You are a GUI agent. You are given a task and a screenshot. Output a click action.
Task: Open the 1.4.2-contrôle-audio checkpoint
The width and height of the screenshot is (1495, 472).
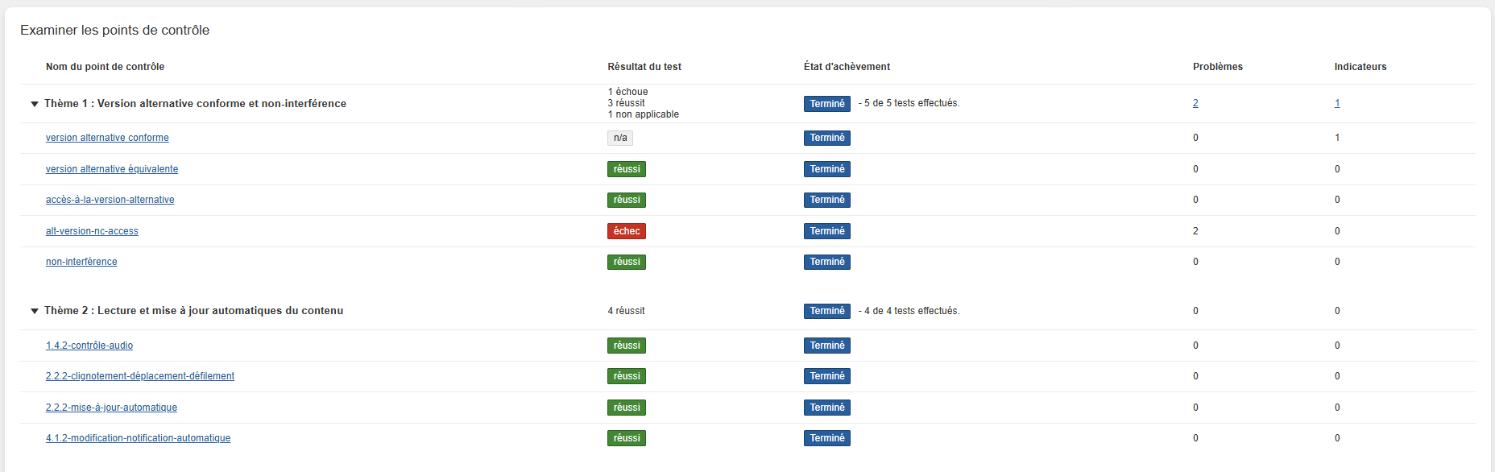pyautogui.click(x=89, y=346)
